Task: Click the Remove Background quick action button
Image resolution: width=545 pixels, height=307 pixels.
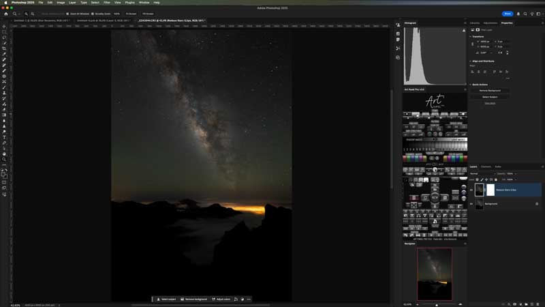Action: click(489, 90)
